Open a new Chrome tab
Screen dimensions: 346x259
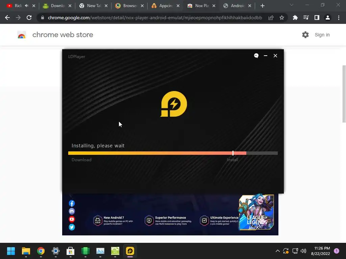[262, 6]
